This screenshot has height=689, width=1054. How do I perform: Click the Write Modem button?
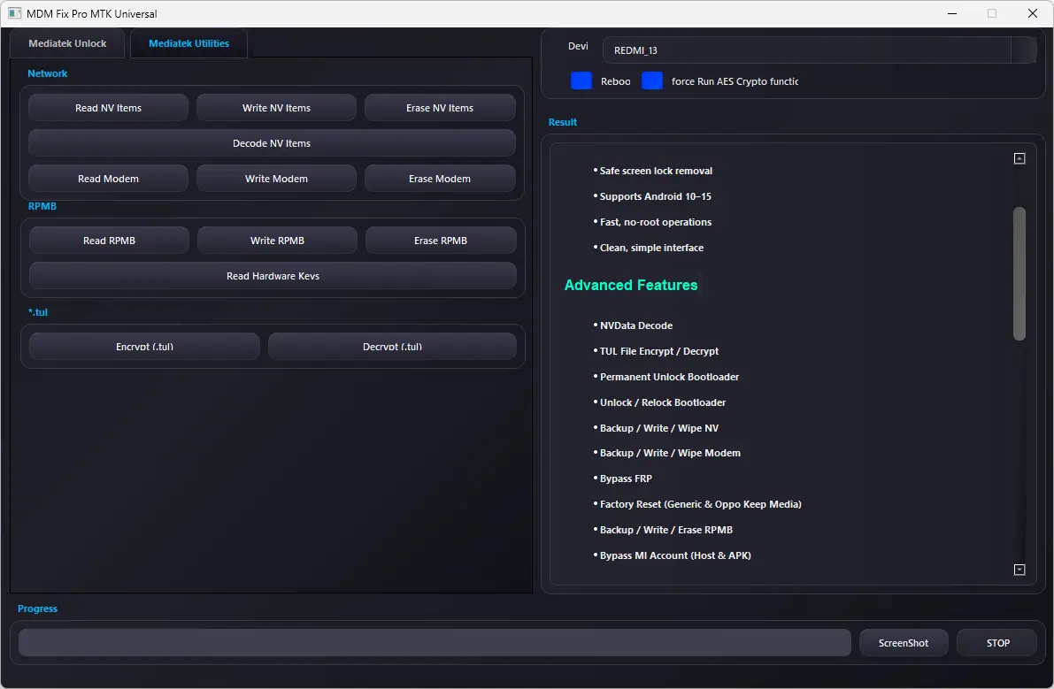pyautogui.click(x=276, y=180)
